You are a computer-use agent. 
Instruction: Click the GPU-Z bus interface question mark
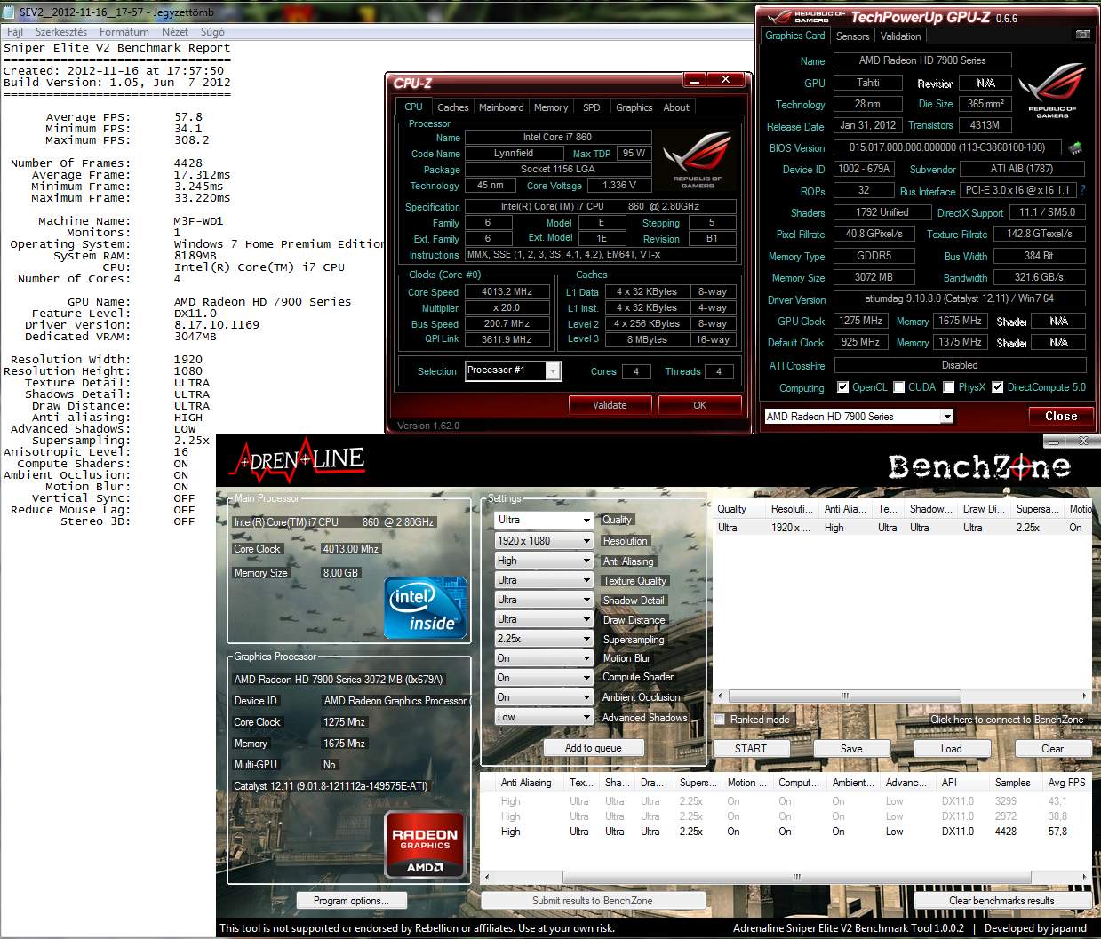point(1082,190)
